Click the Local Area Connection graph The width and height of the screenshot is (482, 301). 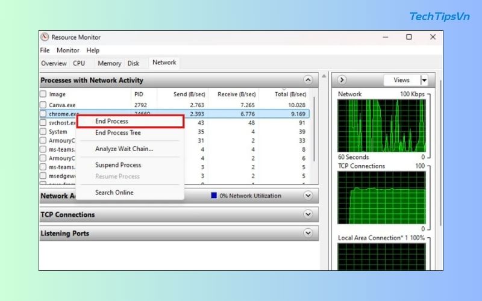pos(381,256)
